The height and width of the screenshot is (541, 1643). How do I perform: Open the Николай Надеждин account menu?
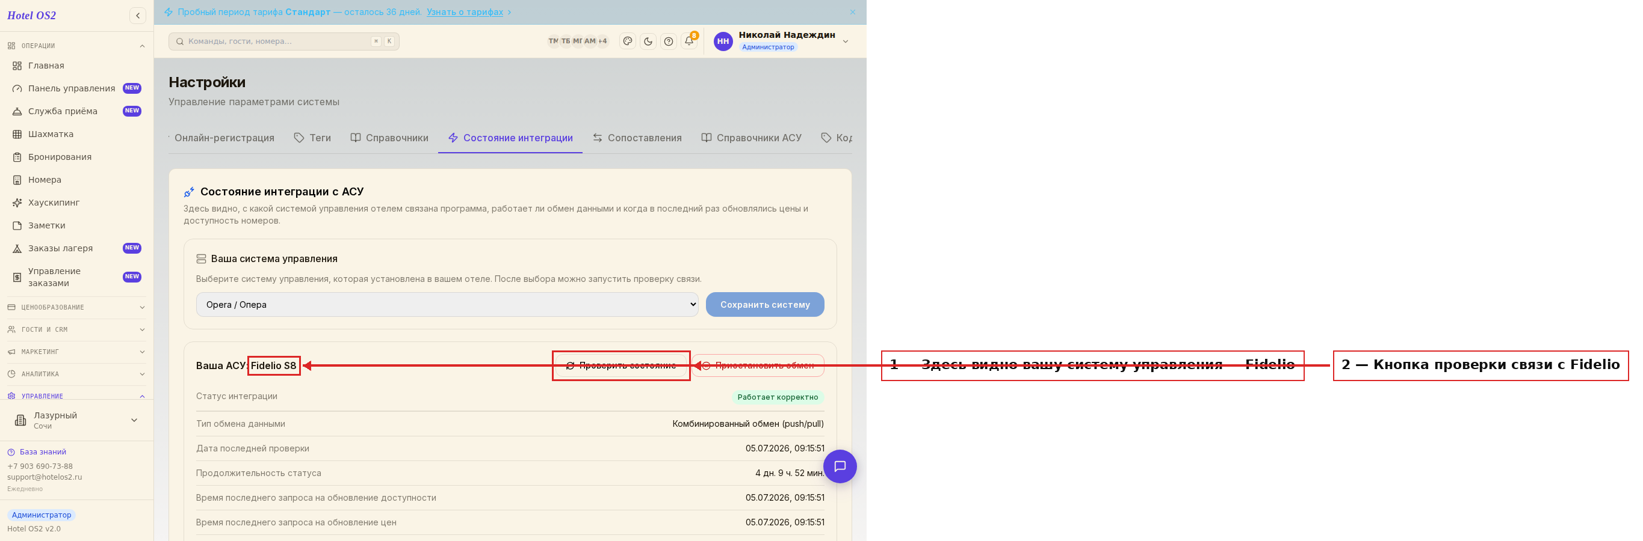[x=781, y=41]
